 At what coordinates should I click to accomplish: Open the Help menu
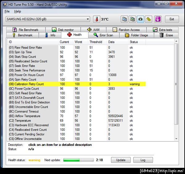point(18,11)
